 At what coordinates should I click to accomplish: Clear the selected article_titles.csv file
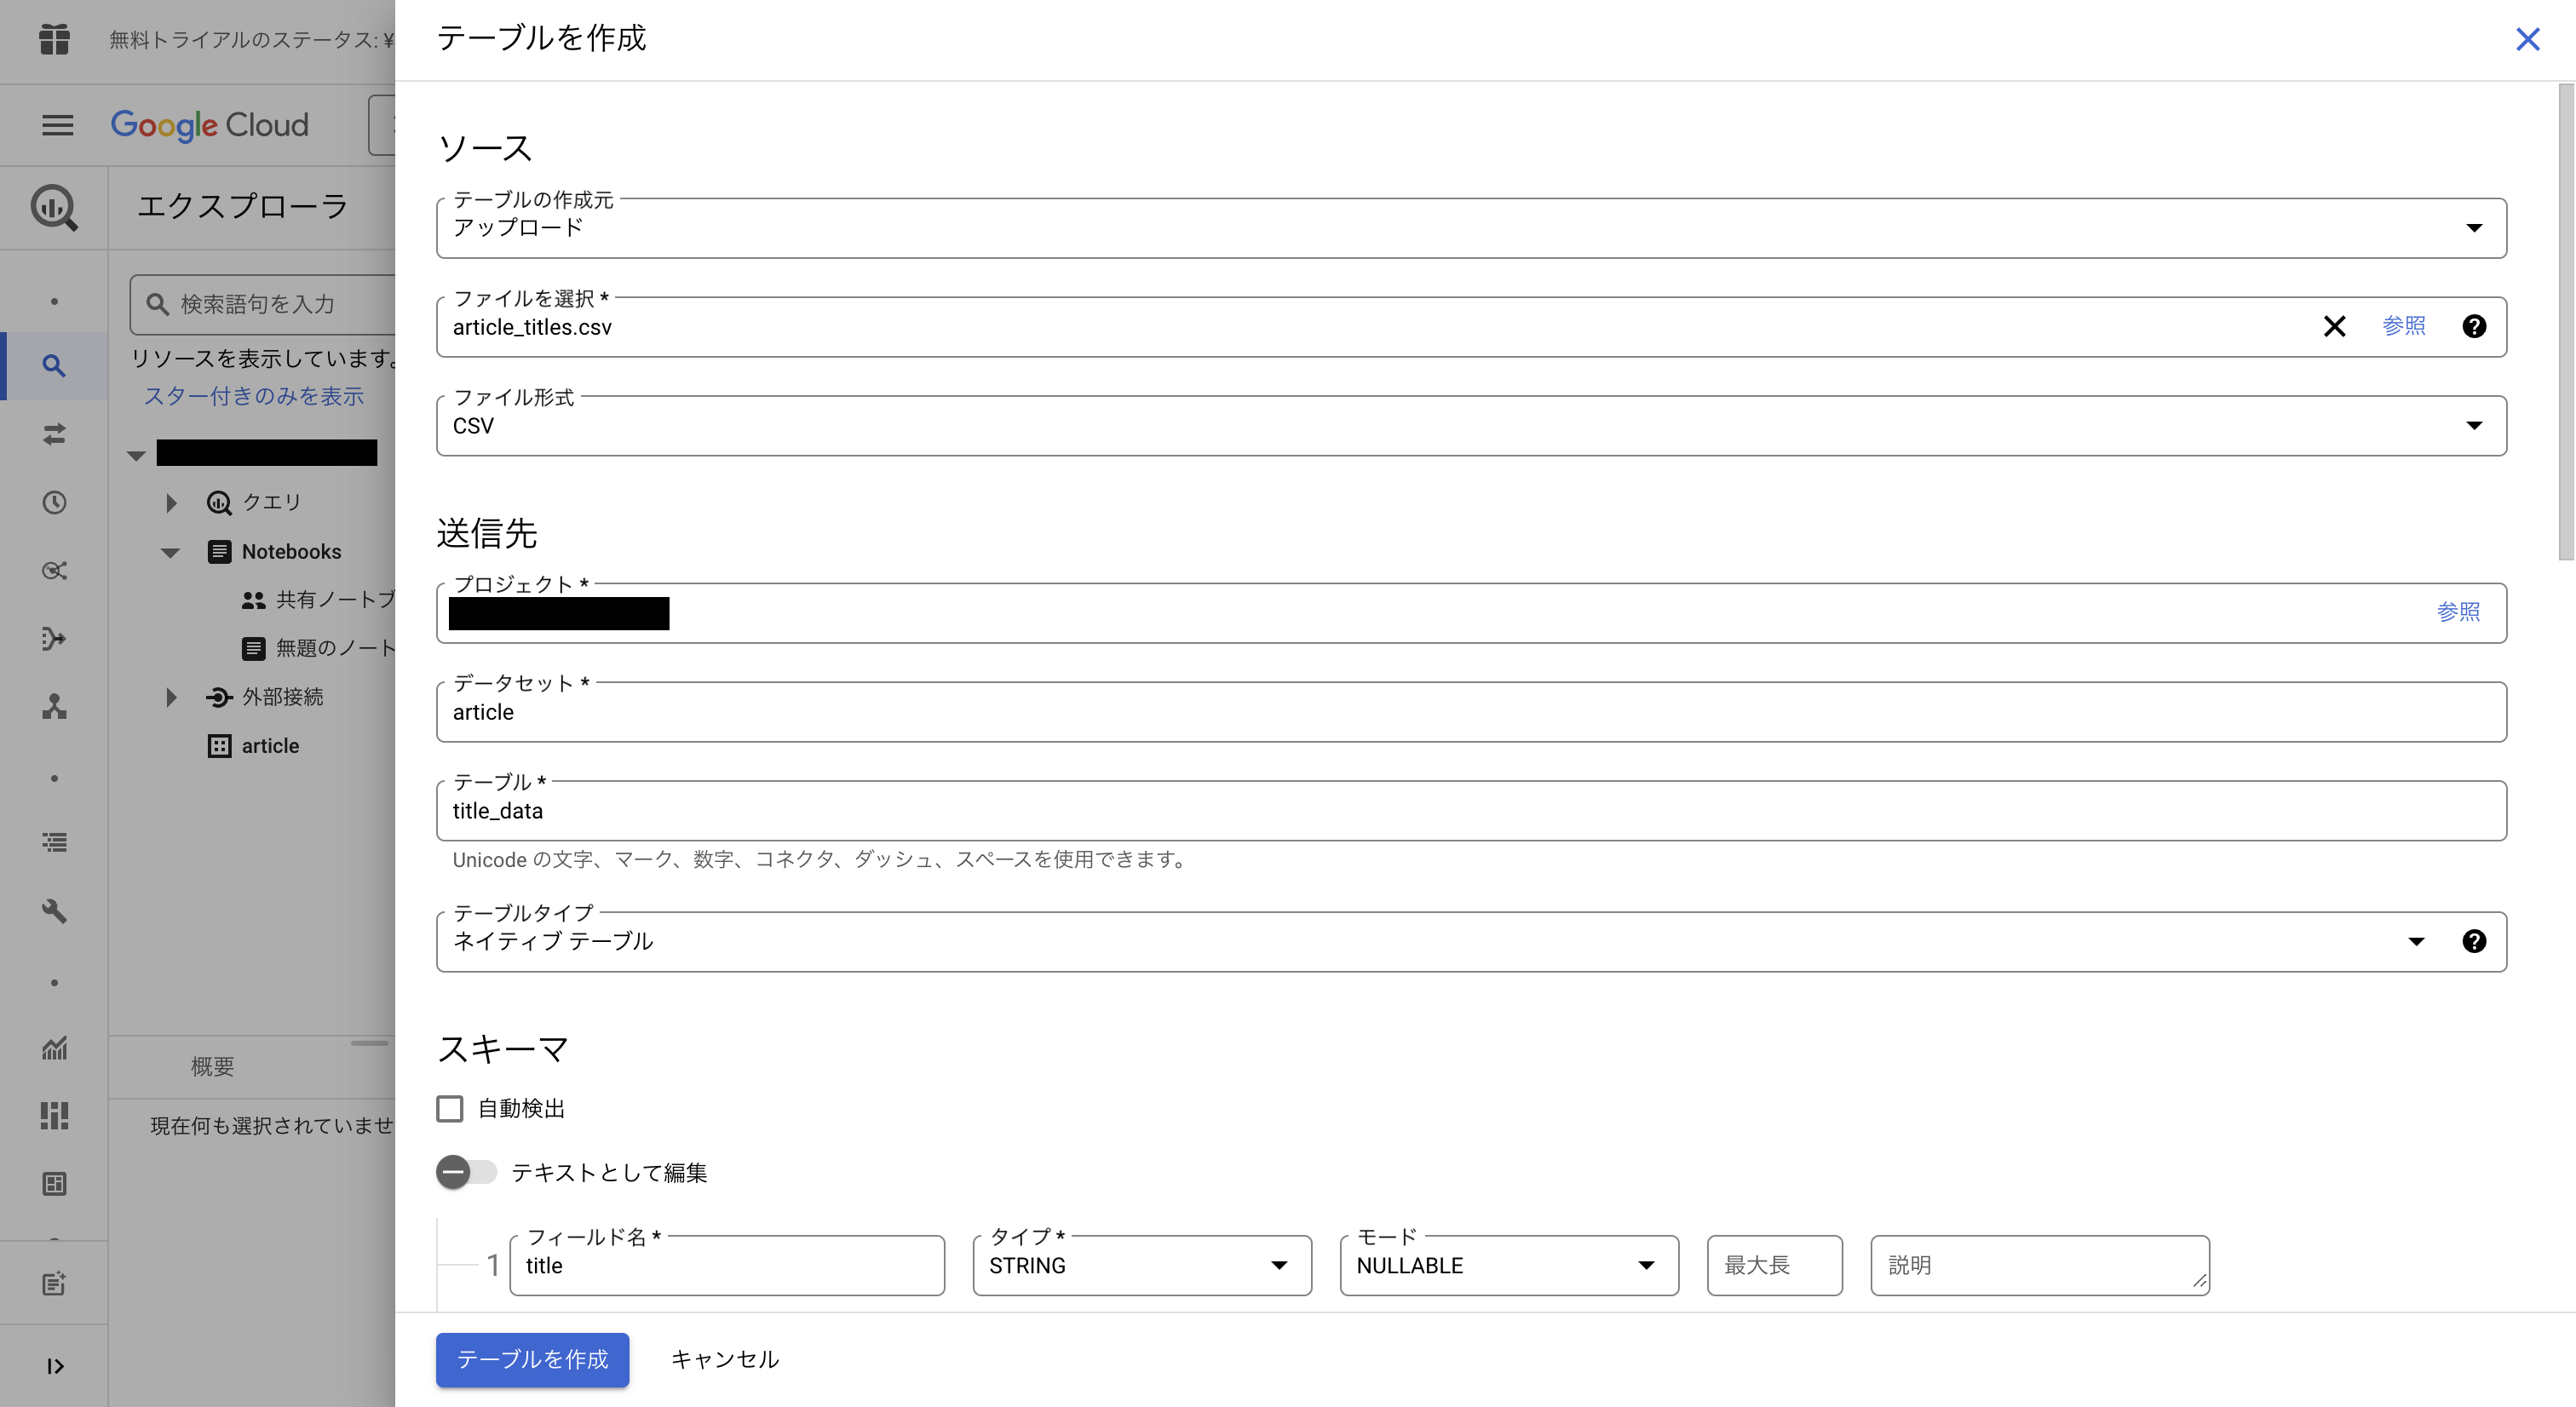tap(2334, 327)
